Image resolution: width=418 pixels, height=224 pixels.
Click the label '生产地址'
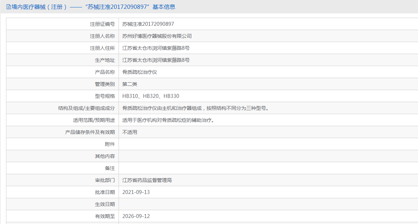point(105,60)
